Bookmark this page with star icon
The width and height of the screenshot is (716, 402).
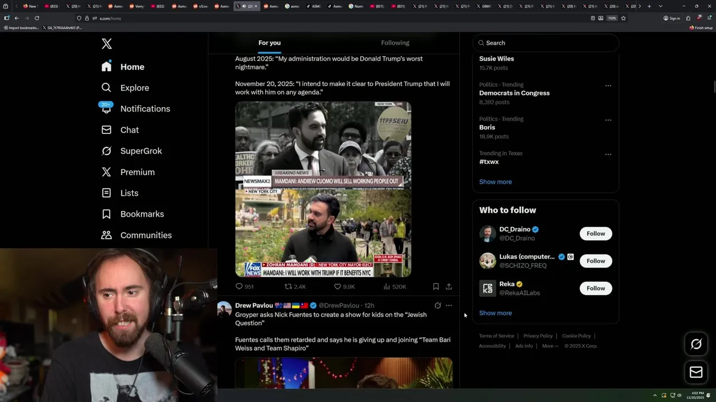[623, 18]
